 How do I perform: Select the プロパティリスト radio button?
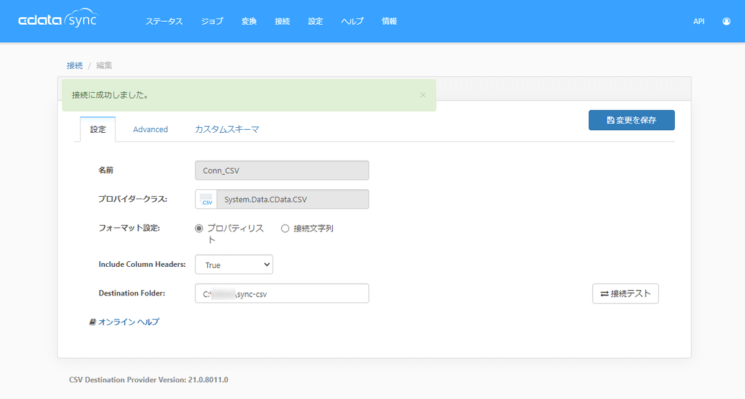(199, 228)
